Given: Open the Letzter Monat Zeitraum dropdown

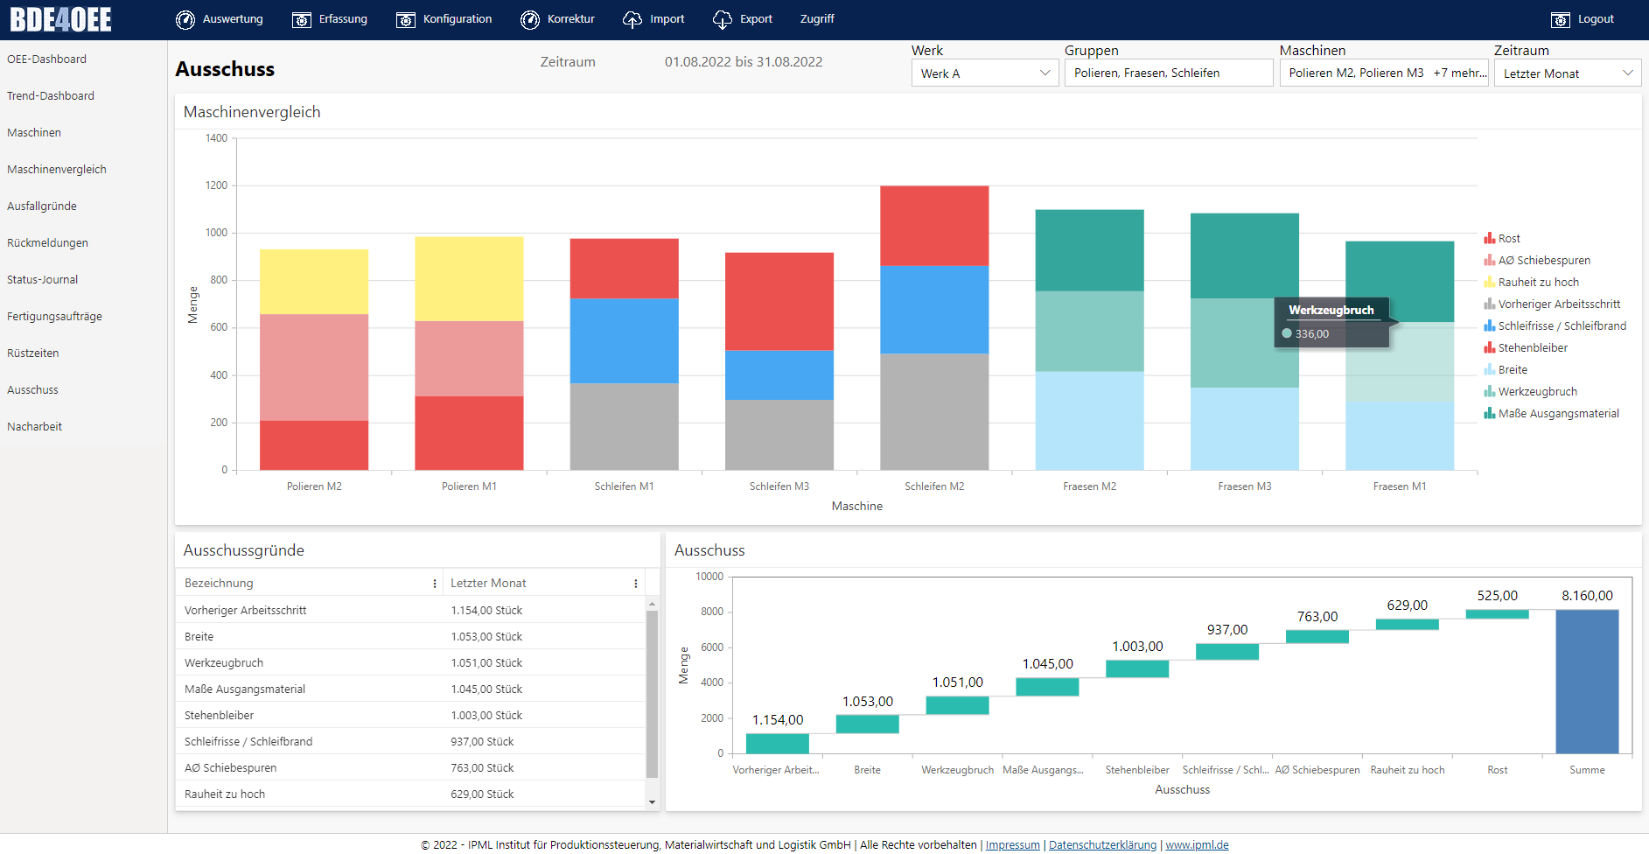Looking at the screenshot, I should [1567, 73].
